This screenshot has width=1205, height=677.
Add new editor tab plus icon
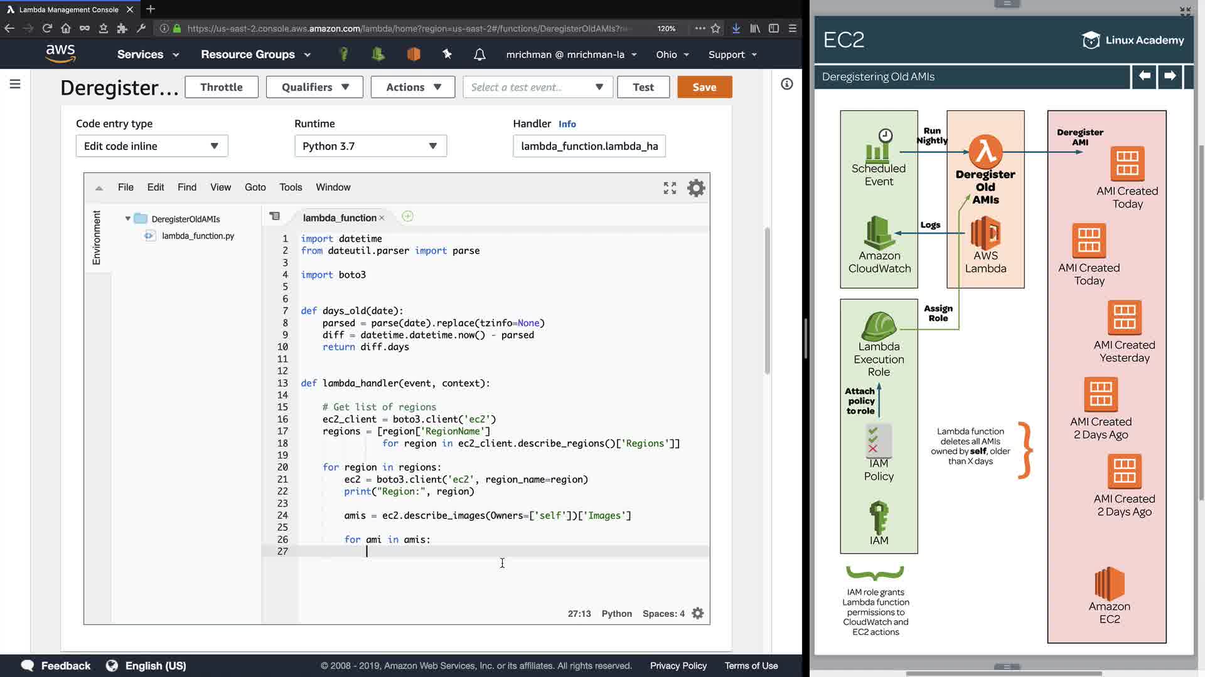tap(407, 217)
